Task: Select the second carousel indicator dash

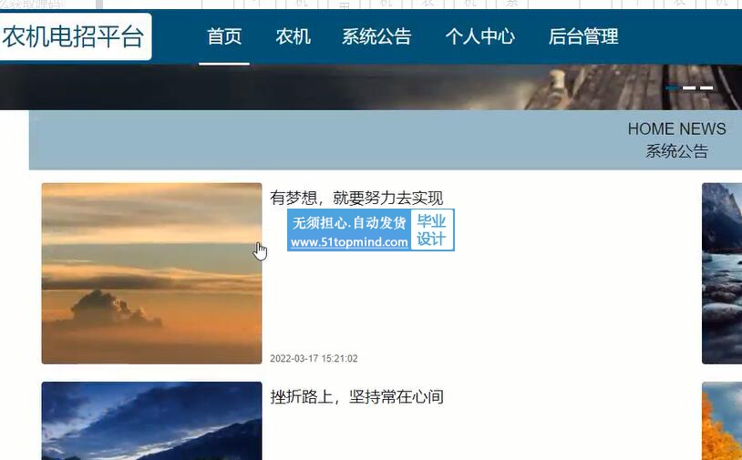Action: 689,88
